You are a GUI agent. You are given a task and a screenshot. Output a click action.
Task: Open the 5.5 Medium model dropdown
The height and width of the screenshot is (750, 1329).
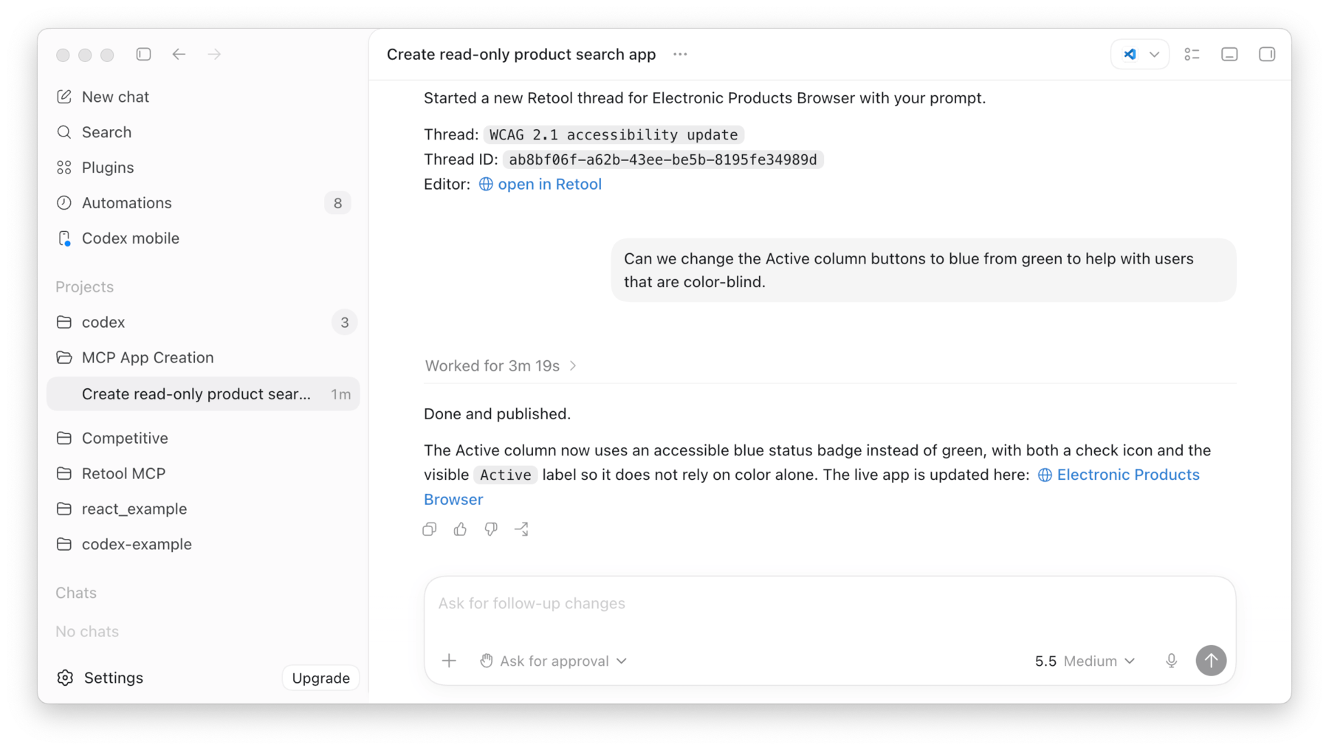pos(1085,661)
